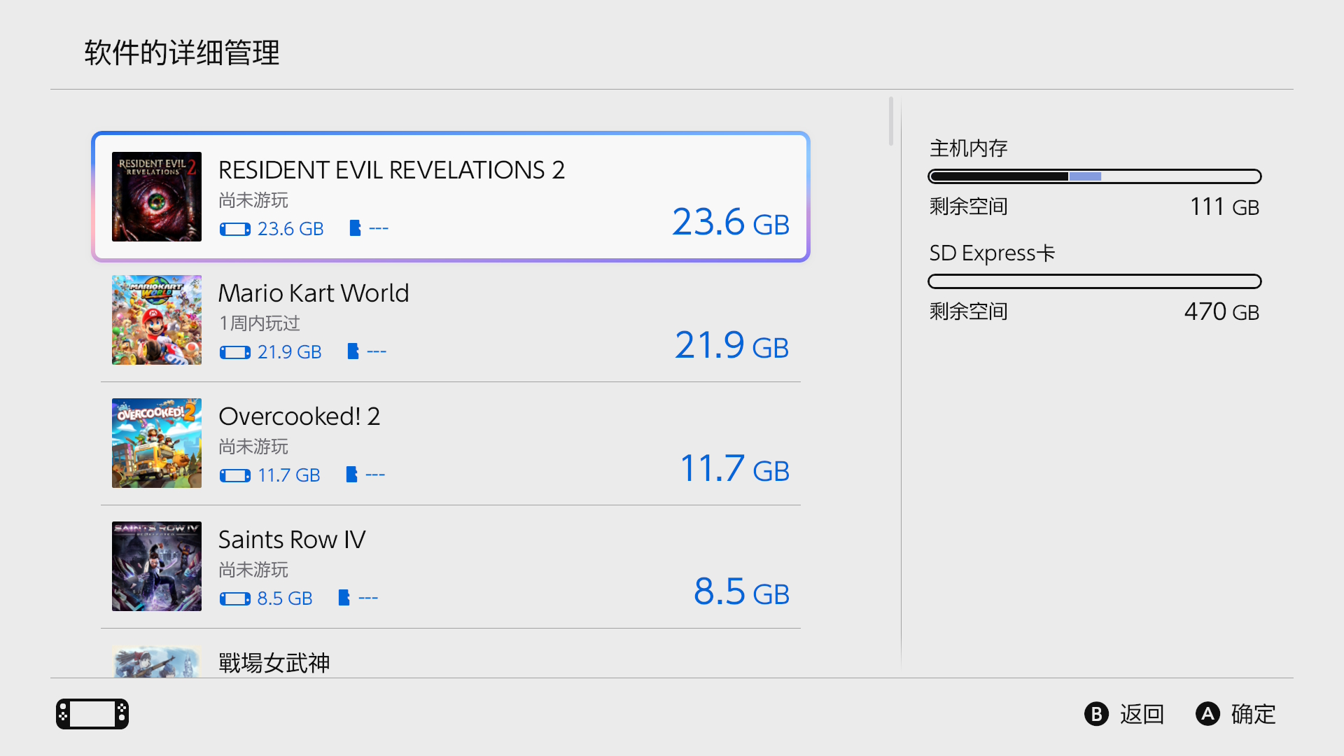
Task: Click the B button icon
Action: tap(1096, 714)
